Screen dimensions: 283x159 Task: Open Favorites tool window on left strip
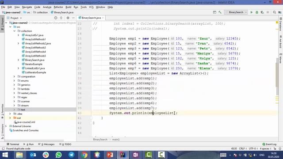coord(2,111)
